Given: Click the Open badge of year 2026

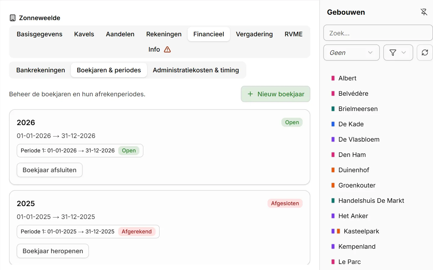Looking at the screenshot, I should (292, 122).
